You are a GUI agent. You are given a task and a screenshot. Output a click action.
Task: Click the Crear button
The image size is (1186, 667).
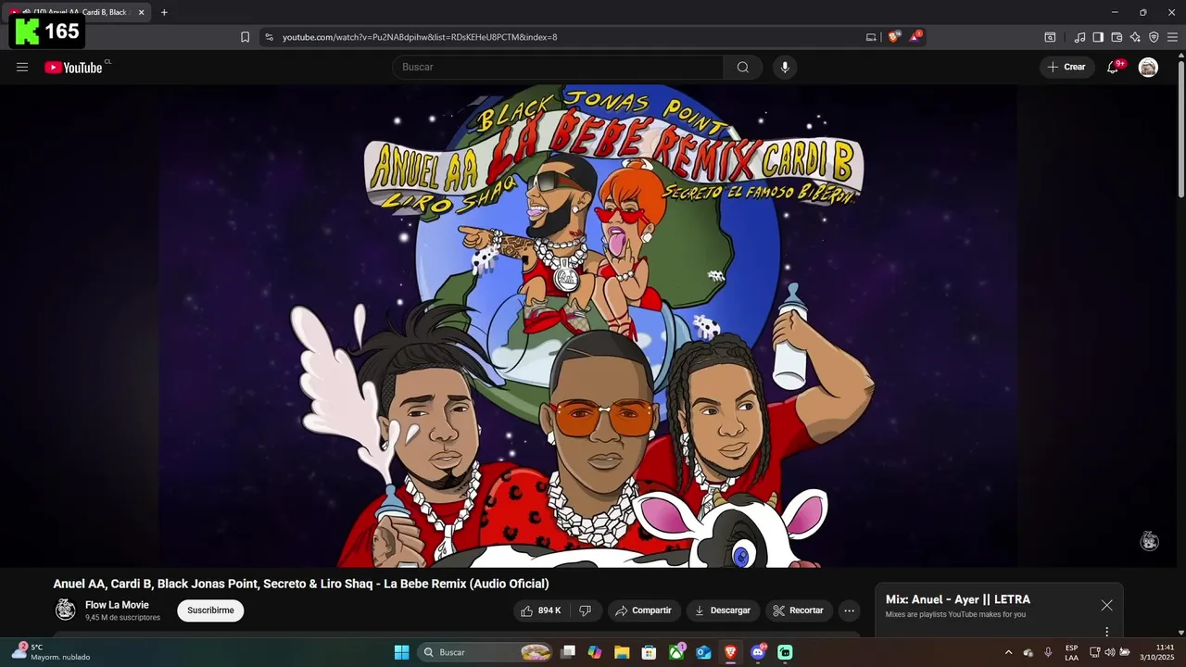click(1066, 67)
